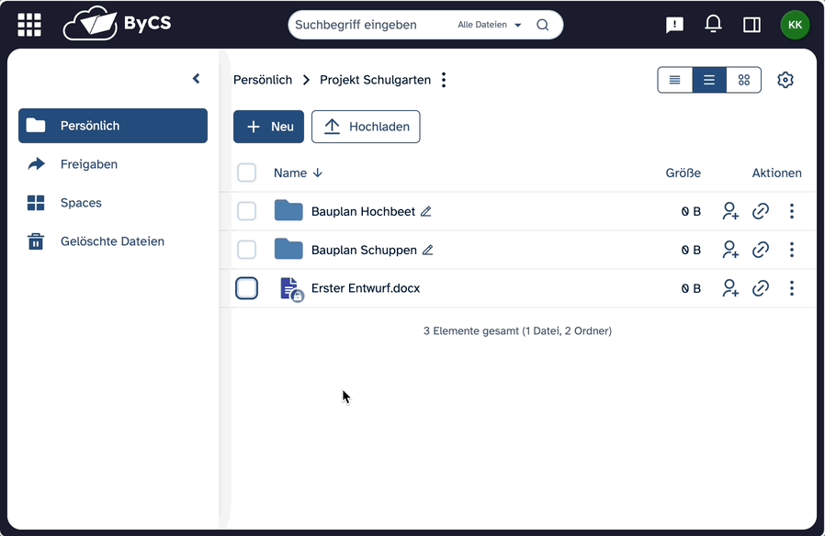The image size is (825, 536).
Task: Switch to tiles grid view
Action: tap(744, 80)
